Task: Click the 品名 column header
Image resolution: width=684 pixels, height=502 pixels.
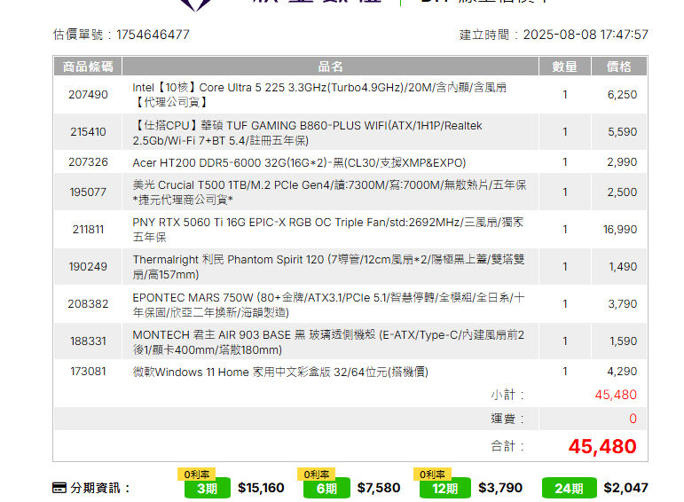Action: pos(331,67)
